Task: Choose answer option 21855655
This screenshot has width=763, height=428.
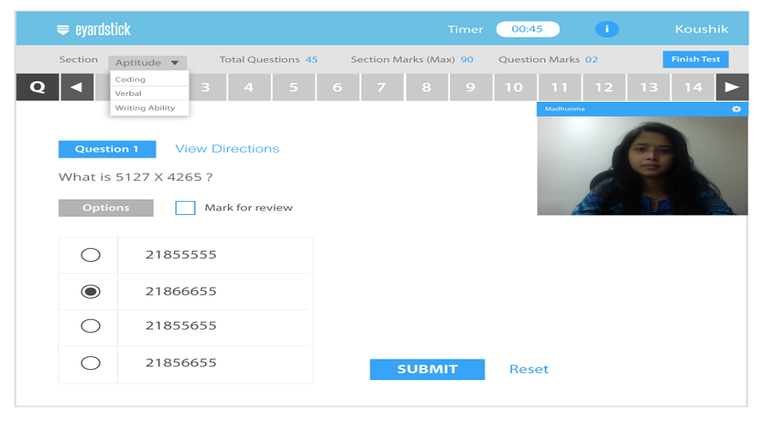Action: click(91, 325)
